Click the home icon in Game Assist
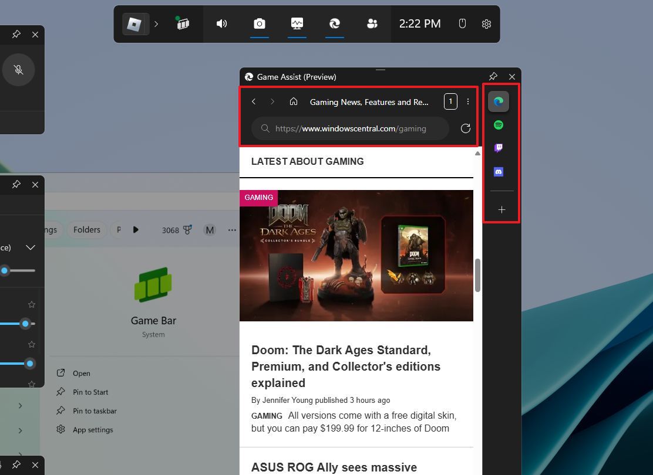The image size is (653, 475). (x=294, y=101)
